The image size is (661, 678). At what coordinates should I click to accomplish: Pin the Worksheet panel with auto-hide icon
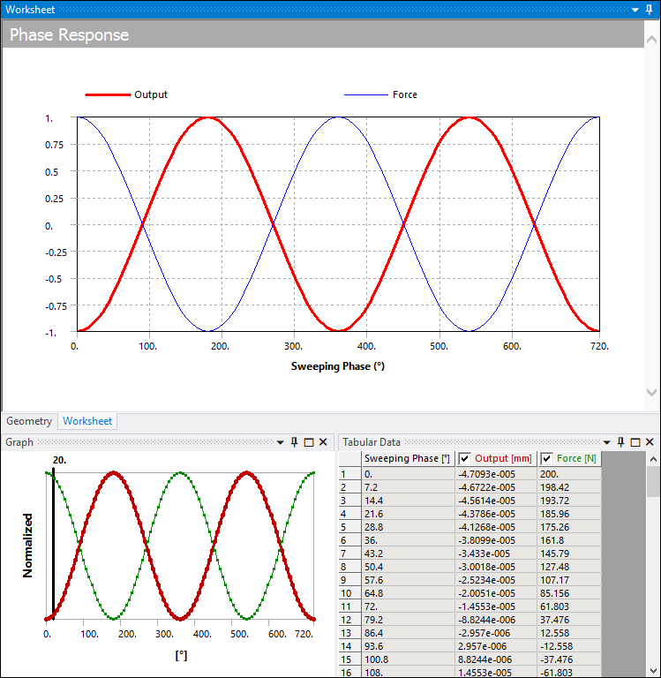coord(649,9)
